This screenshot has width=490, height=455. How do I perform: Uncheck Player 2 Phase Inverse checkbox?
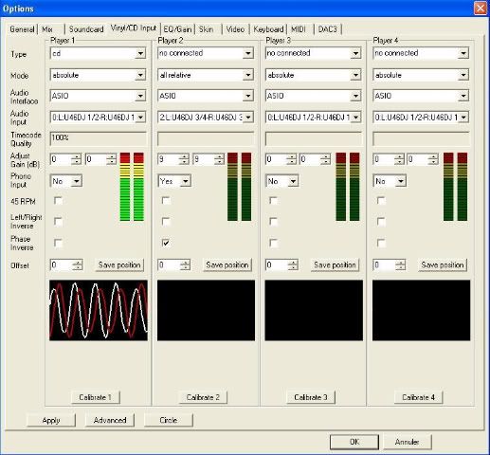click(x=166, y=243)
